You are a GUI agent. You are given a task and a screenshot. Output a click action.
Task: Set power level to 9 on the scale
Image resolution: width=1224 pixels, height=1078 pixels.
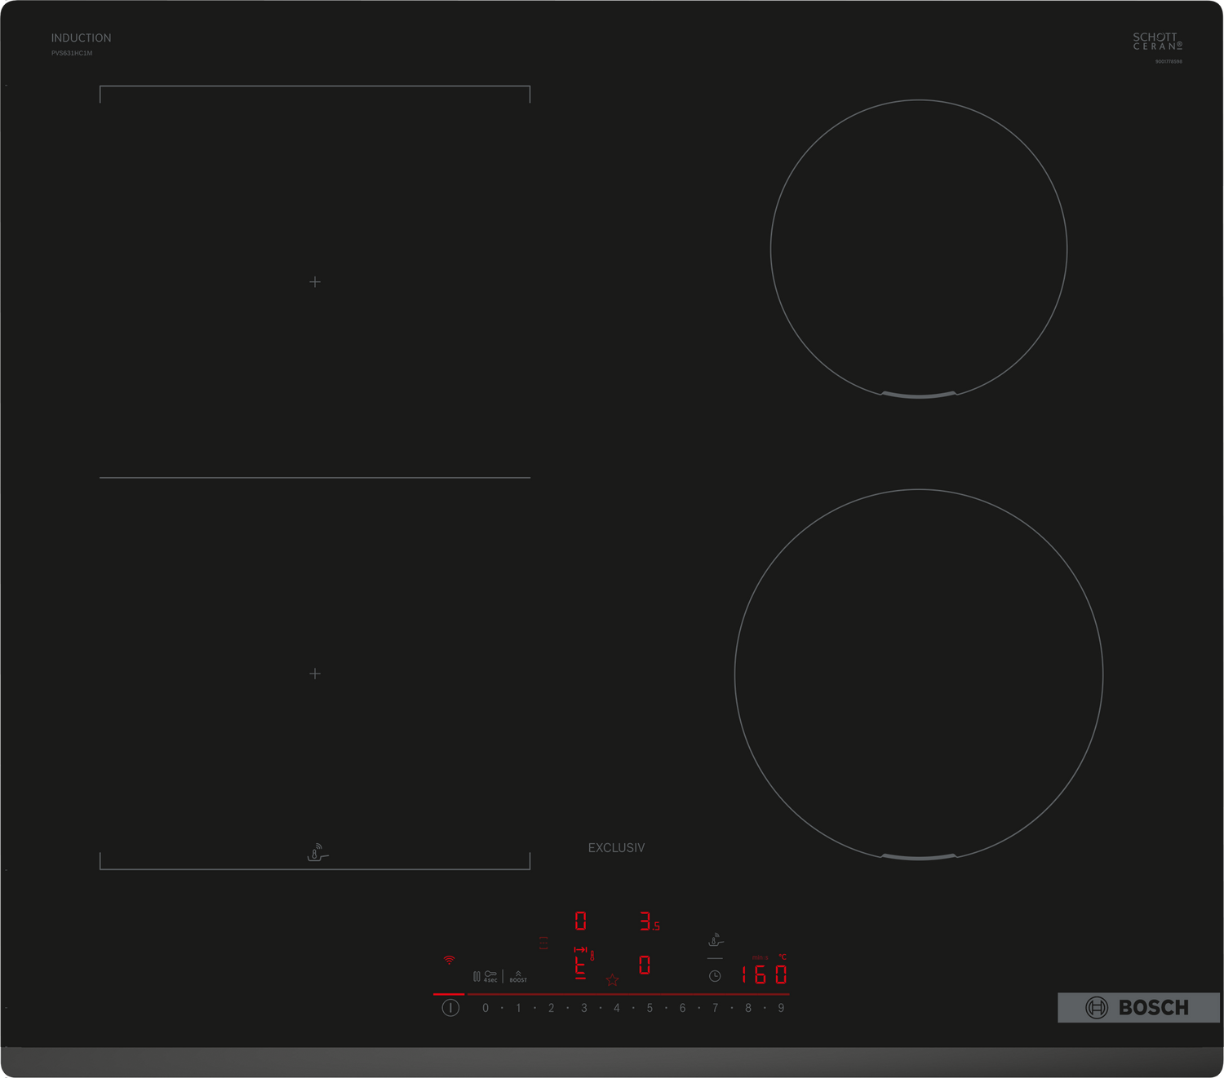pyautogui.click(x=781, y=1008)
